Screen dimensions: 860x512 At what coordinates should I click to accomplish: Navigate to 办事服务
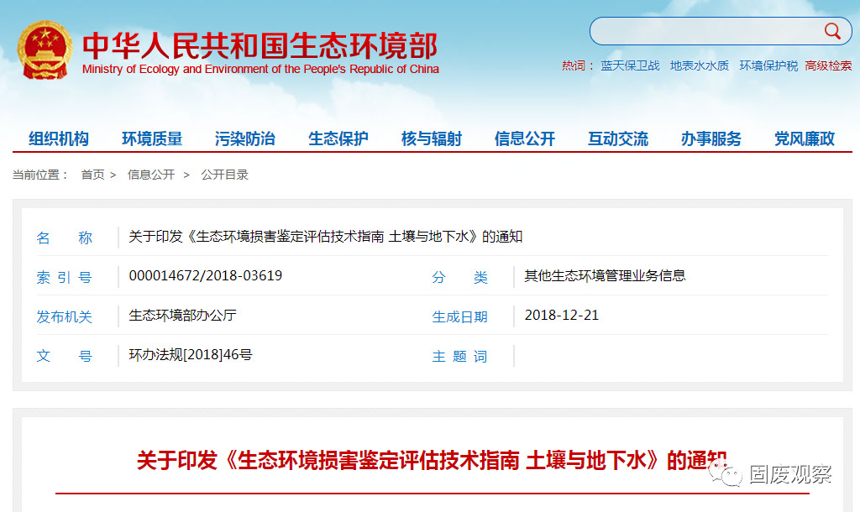point(711,139)
